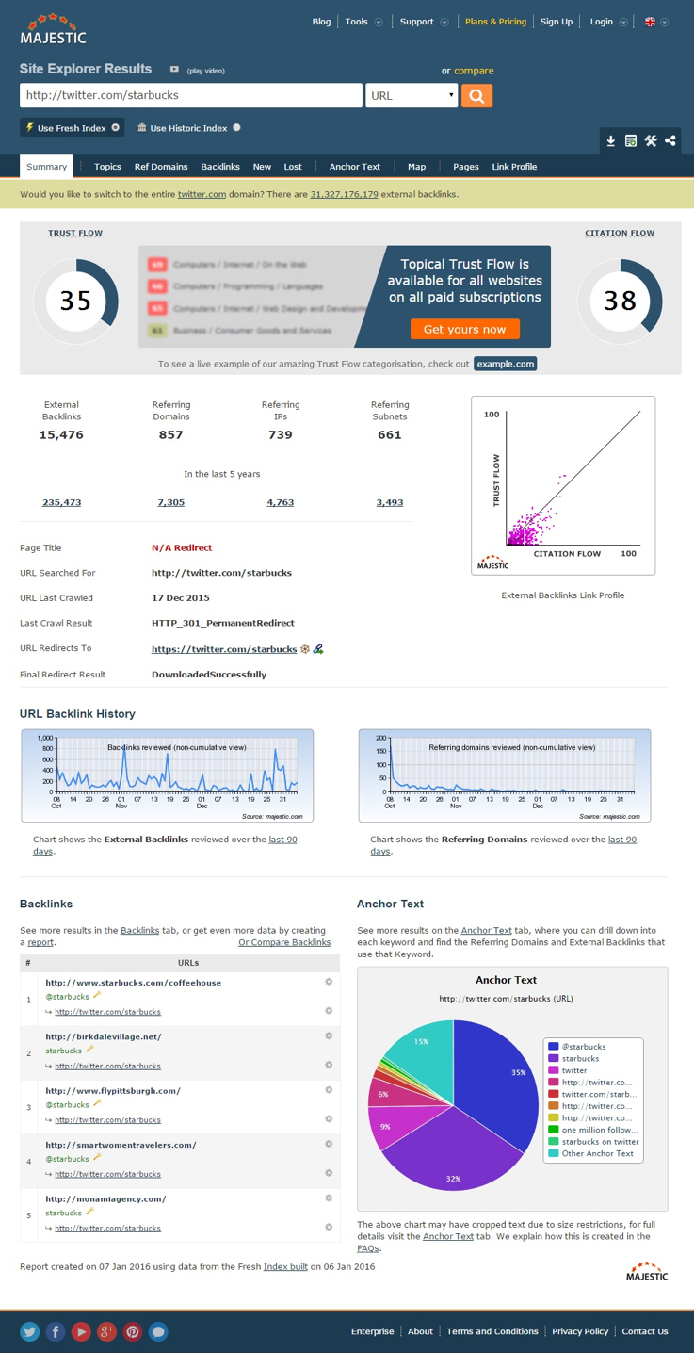Click the gear icon beside redirect URL

pyautogui.click(x=305, y=648)
